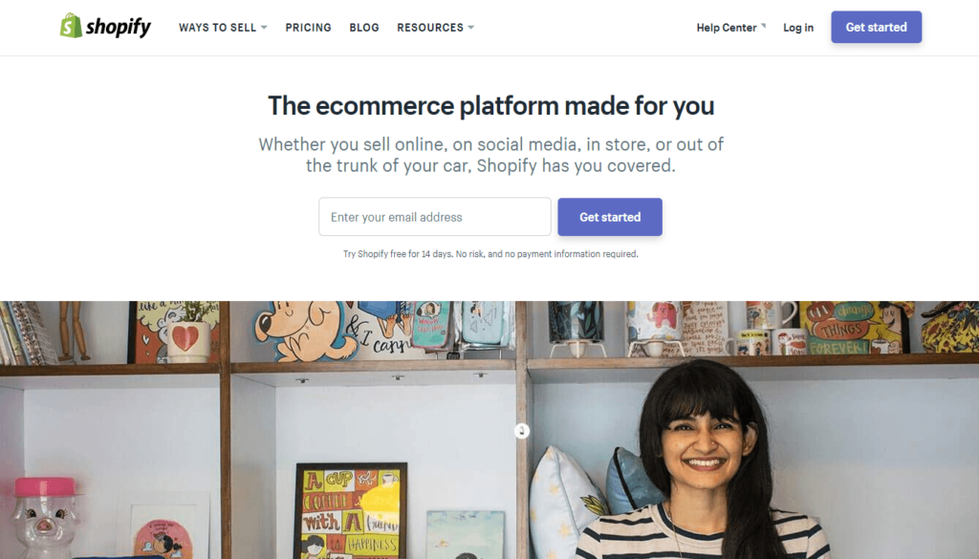Click the 14-day free trial disclaimer text
979x559 pixels.
[x=489, y=253]
